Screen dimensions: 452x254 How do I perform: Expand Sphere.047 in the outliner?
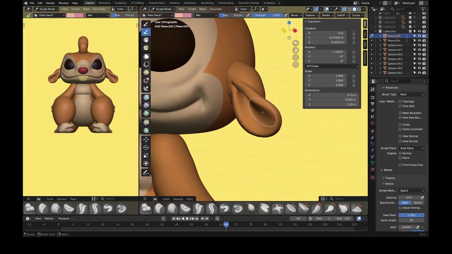(x=380, y=50)
